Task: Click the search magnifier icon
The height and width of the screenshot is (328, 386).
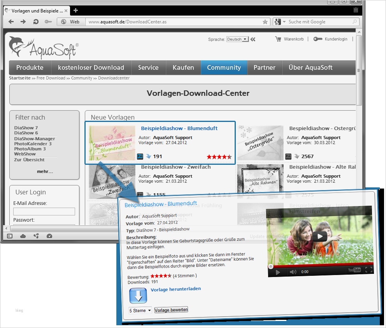Action: point(354,22)
